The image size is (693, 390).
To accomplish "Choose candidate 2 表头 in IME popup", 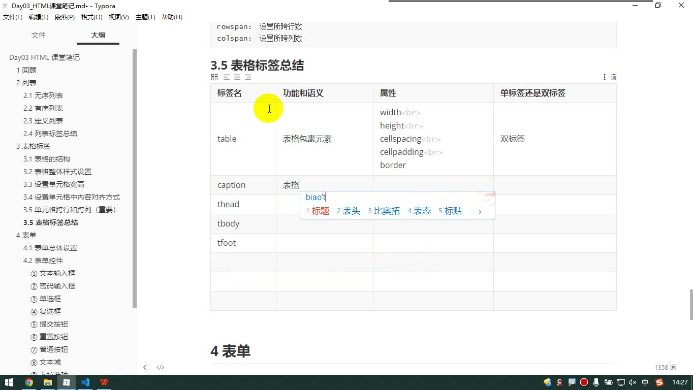I will pos(349,211).
